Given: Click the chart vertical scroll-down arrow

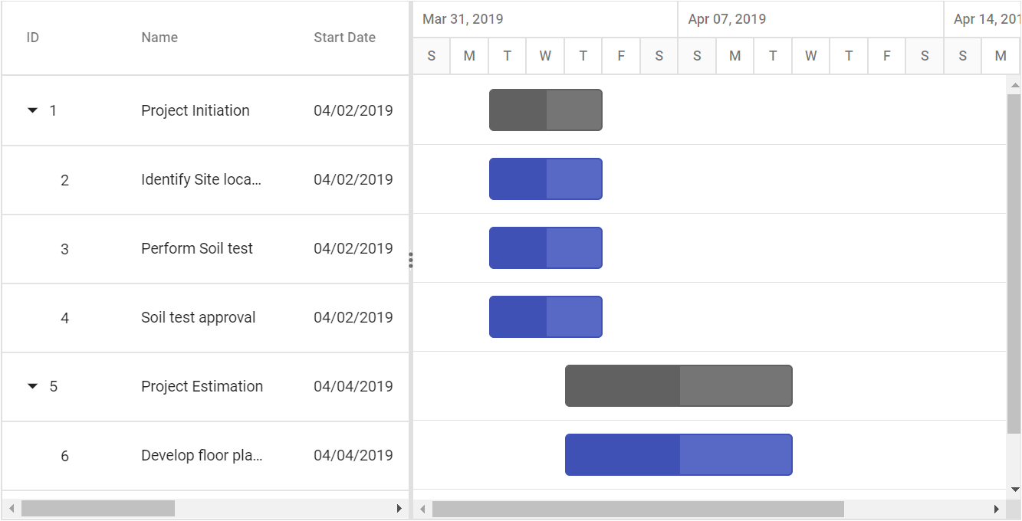Looking at the screenshot, I should 1014,489.
